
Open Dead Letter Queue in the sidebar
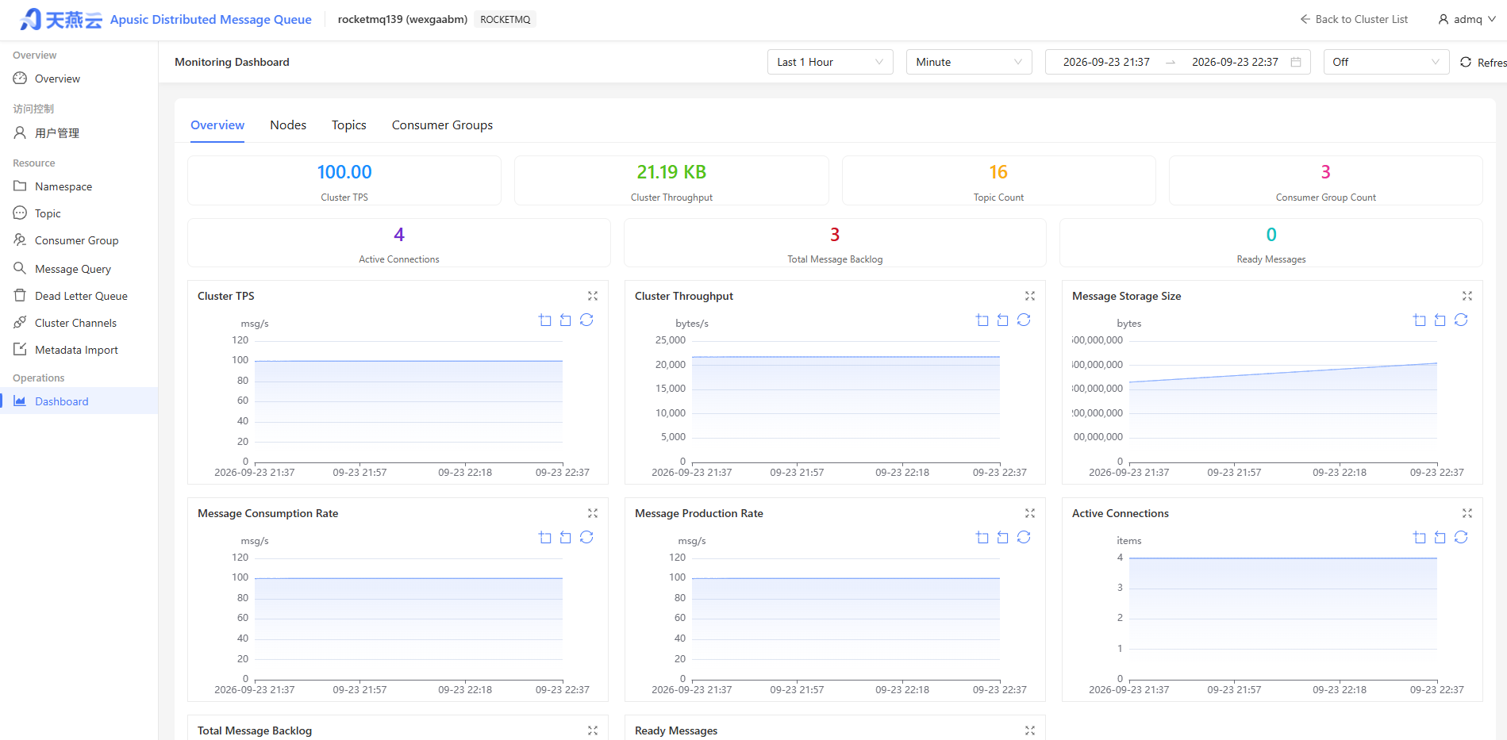pyautogui.click(x=79, y=296)
